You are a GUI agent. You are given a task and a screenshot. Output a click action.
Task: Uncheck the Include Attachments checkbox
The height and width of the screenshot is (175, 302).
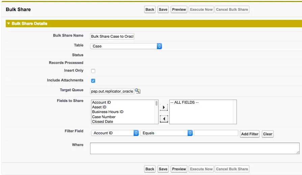click(93, 81)
